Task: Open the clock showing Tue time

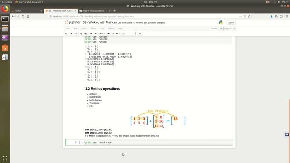Action: [x=150, y=2]
